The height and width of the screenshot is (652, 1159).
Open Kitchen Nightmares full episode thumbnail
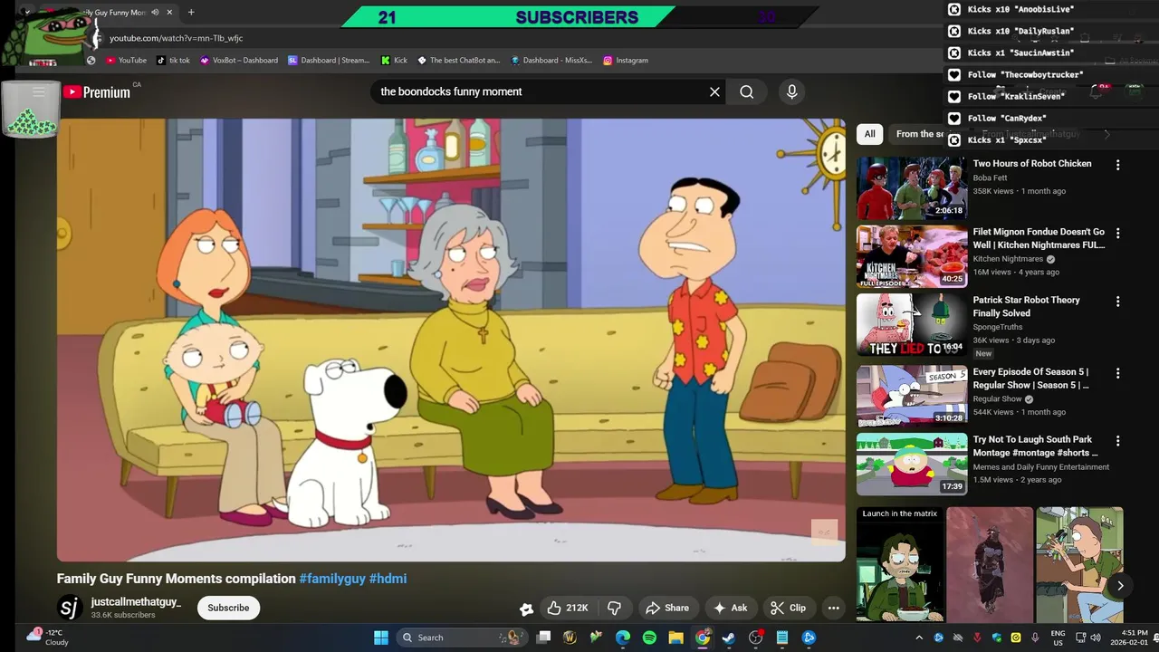912,256
